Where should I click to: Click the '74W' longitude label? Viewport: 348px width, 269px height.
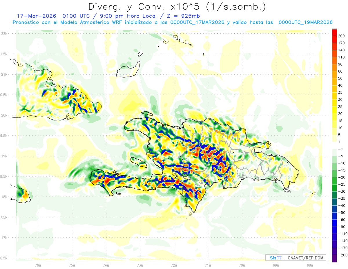pyautogui.click(x=106, y=265)
